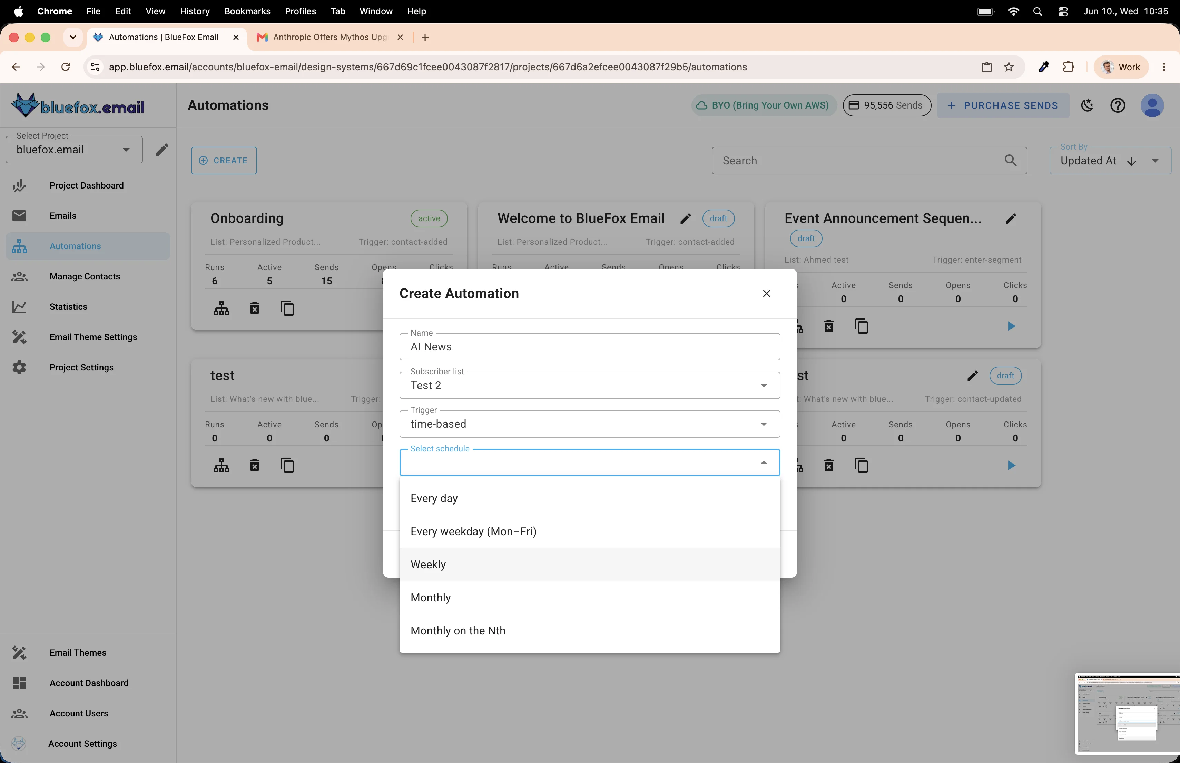Image resolution: width=1180 pixels, height=763 pixels.
Task: Open the Select Project dropdown
Action: pyautogui.click(x=74, y=150)
